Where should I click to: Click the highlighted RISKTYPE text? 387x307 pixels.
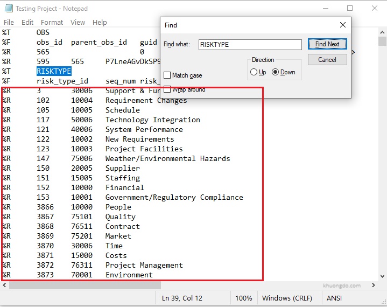54,71
